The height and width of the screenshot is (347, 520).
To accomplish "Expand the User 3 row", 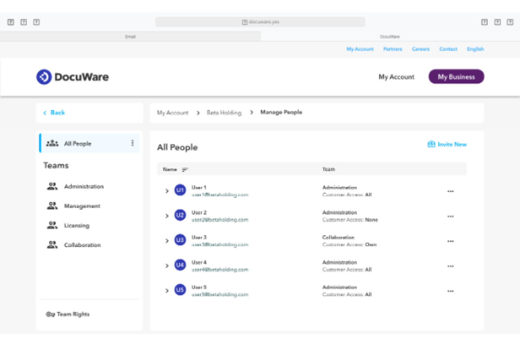I will pos(167,241).
